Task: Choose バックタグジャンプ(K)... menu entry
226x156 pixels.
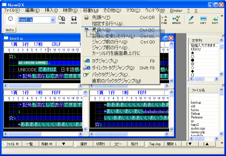Action: pos(120,75)
